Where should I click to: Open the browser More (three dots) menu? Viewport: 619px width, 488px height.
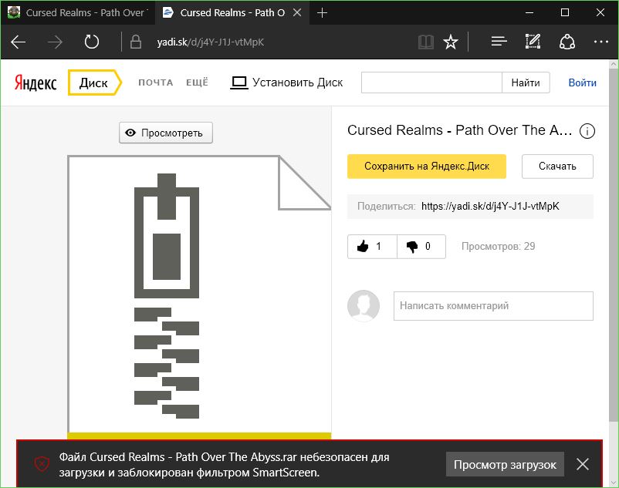600,42
